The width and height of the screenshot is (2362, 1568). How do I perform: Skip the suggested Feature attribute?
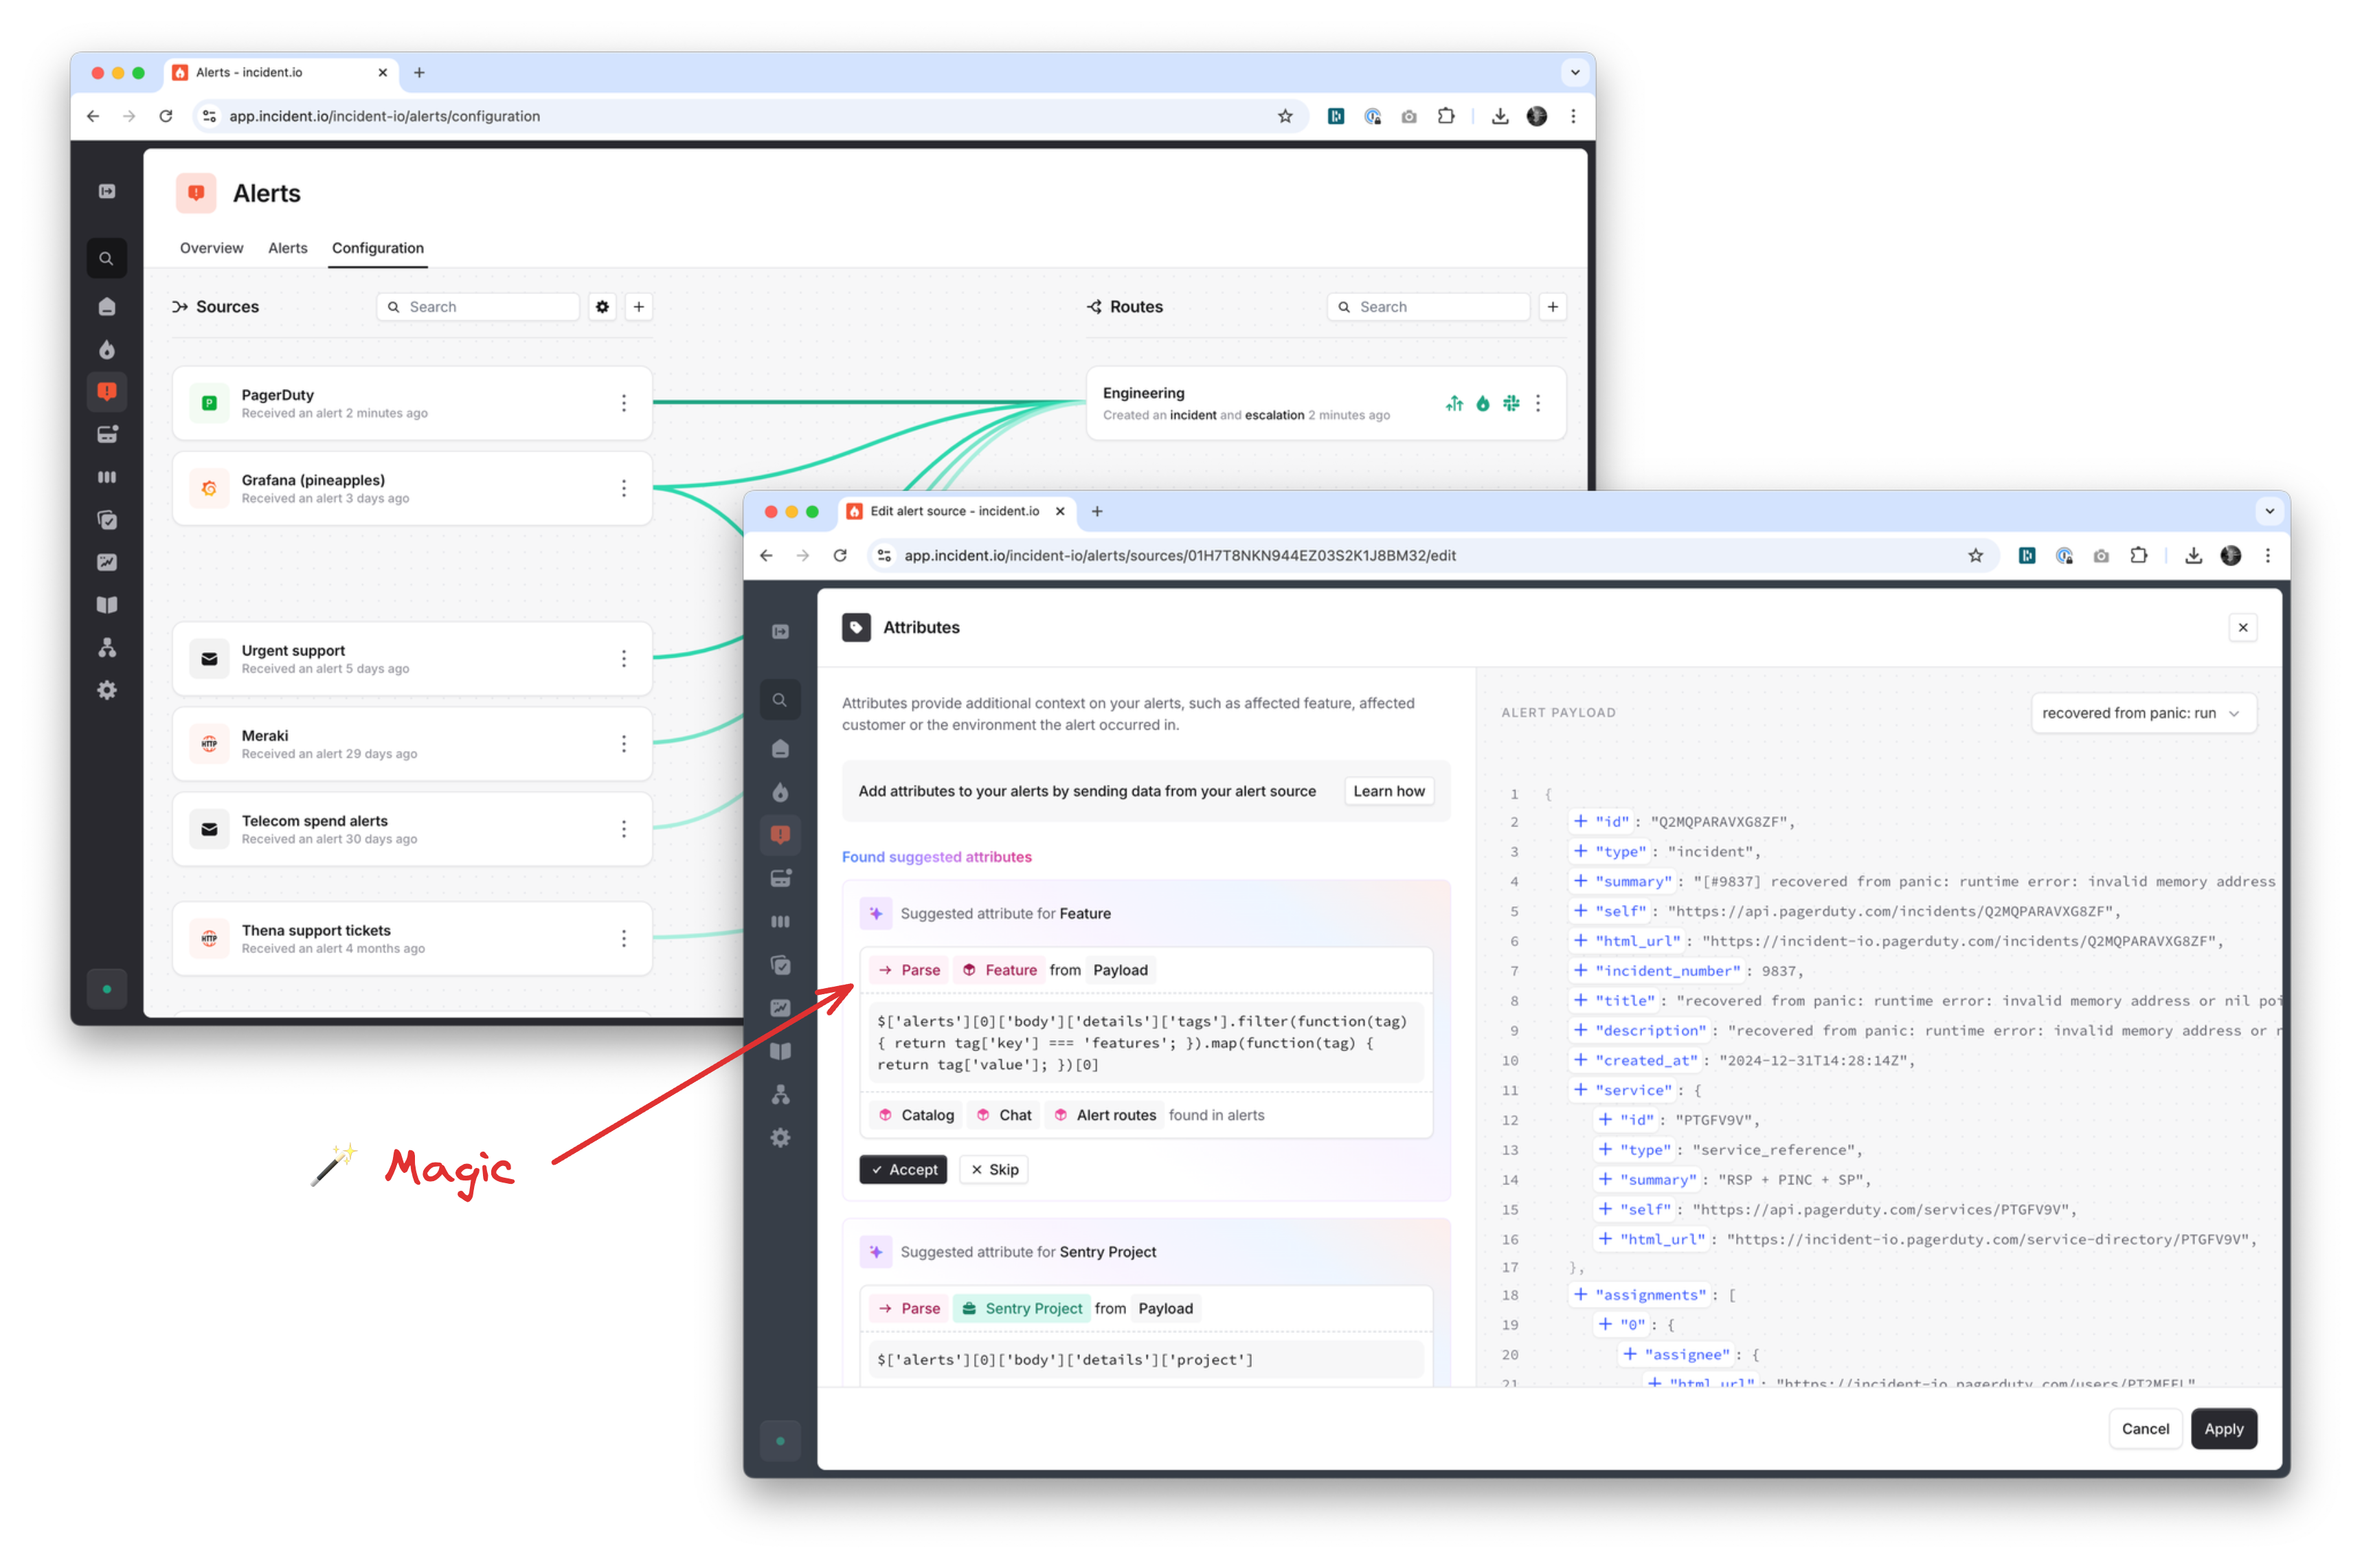[995, 1169]
